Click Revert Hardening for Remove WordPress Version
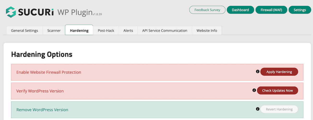Viewport: 313px width, 120px height. tap(279, 109)
